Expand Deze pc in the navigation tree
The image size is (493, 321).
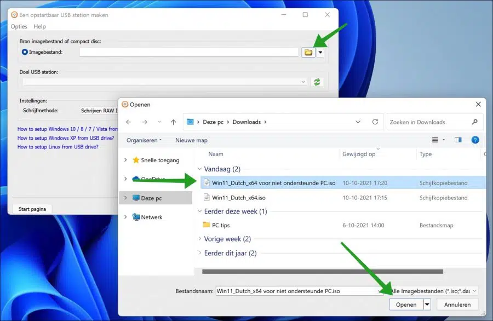[x=125, y=198]
